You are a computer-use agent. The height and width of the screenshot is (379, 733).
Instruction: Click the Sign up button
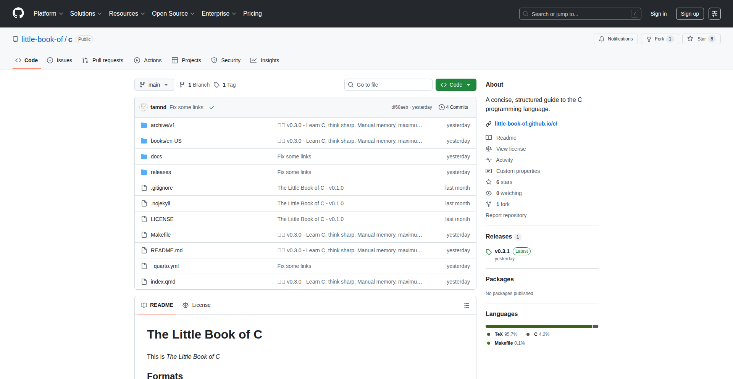(689, 14)
